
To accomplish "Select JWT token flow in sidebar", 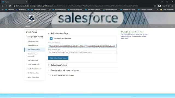I will (x=33, y=60).
